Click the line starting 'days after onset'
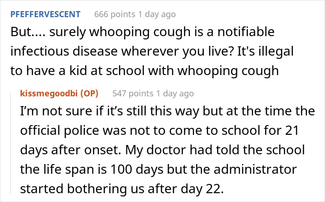 coord(162,150)
